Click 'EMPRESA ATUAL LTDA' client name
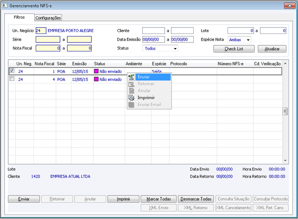Image resolution: width=298 pixels, height=219 pixels. (x=70, y=177)
